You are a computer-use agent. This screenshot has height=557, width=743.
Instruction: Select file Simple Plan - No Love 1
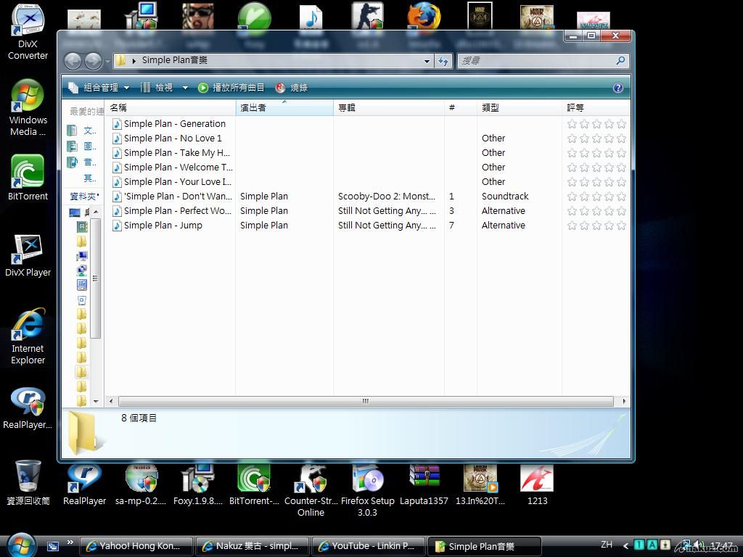point(168,139)
